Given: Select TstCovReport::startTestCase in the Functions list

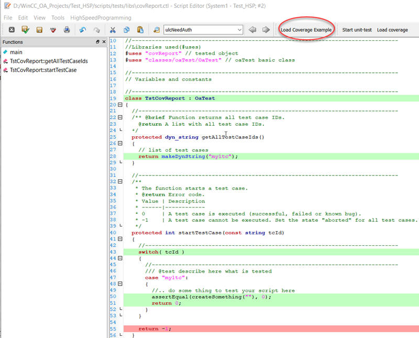Looking at the screenshot, I should [43, 70].
